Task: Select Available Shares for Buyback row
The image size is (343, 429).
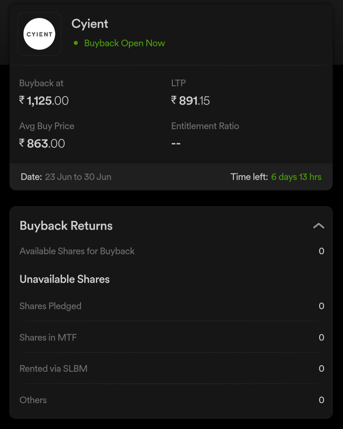Action: [x=172, y=251]
